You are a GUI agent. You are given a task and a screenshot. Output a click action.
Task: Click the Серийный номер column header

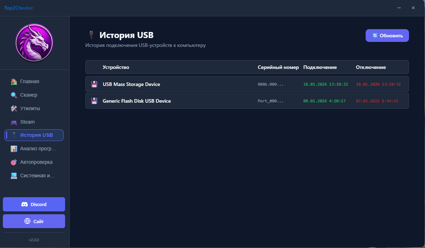pos(278,68)
